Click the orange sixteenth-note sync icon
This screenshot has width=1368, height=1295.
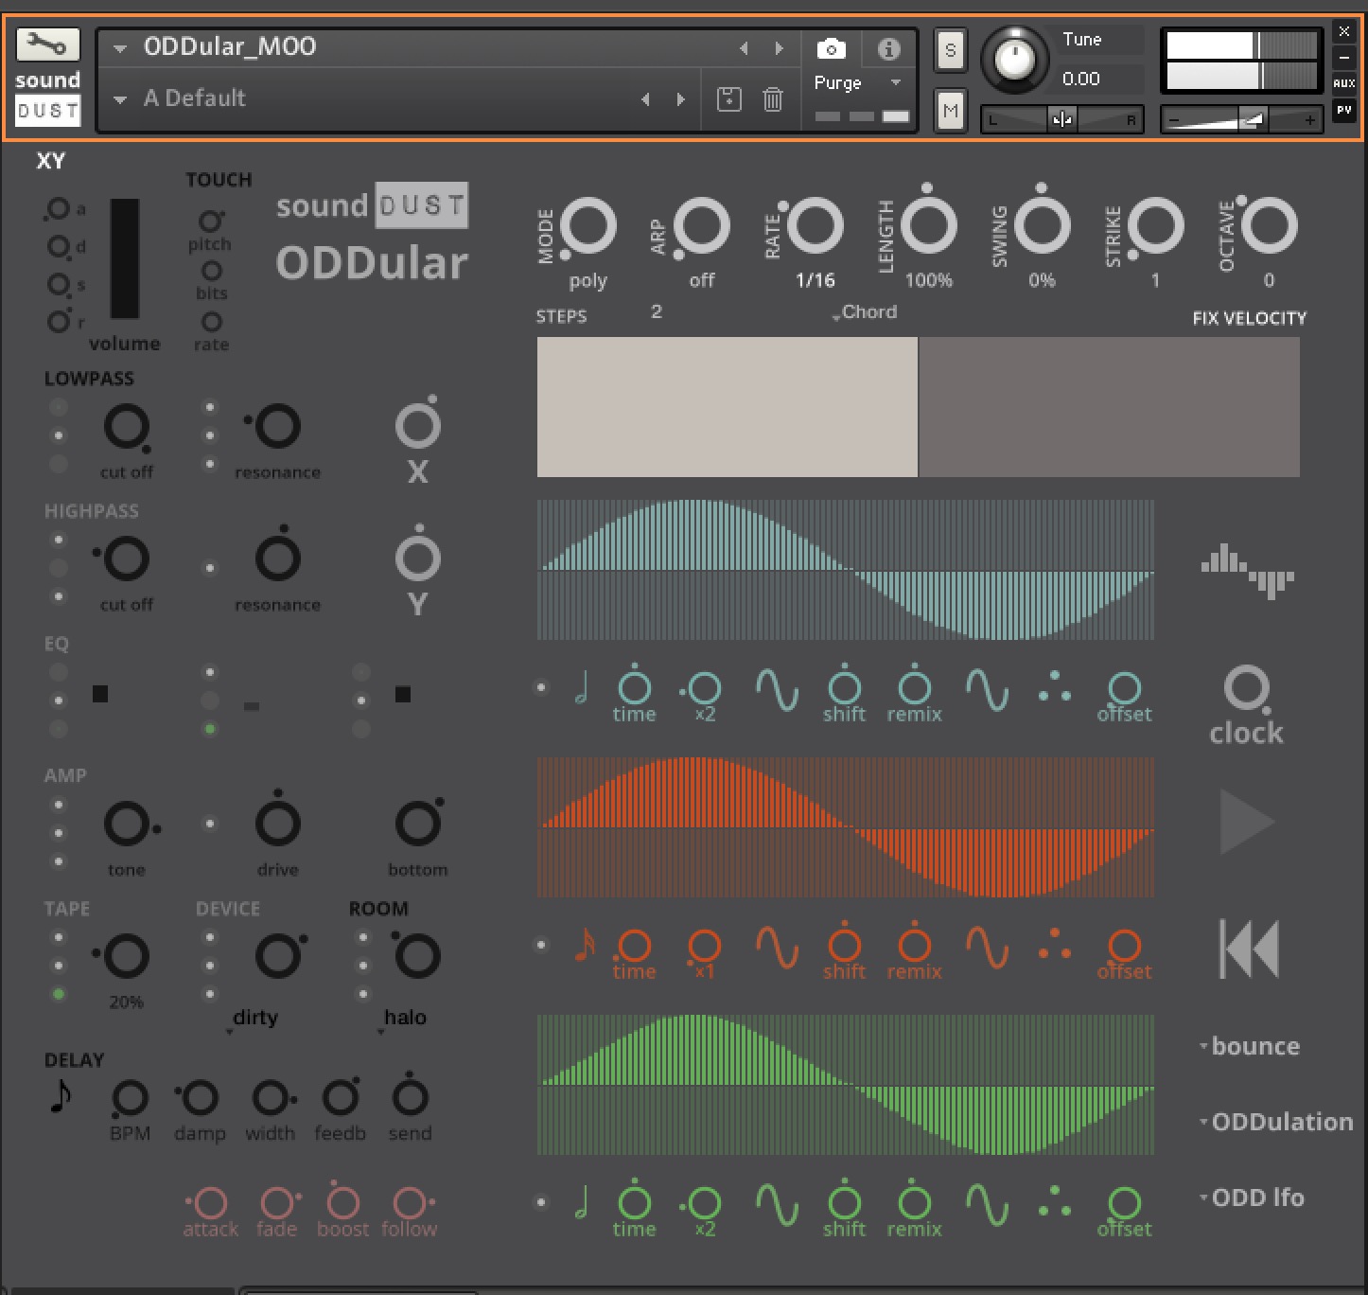coord(585,945)
